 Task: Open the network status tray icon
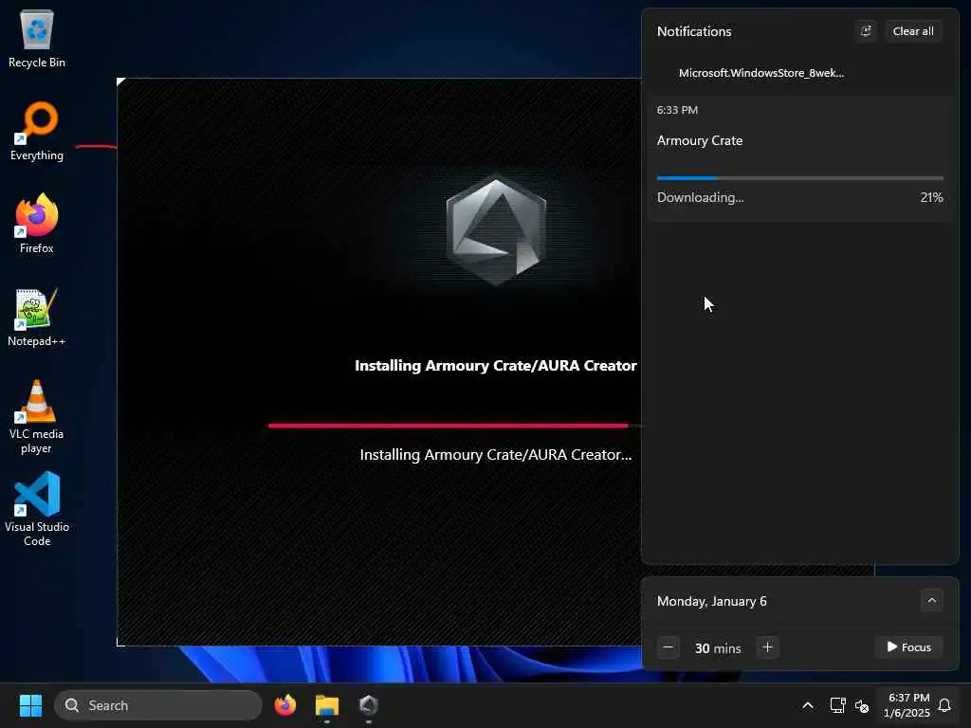(837, 705)
